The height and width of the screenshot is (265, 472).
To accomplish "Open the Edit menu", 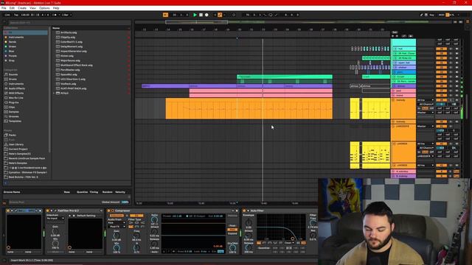I will [12, 8].
